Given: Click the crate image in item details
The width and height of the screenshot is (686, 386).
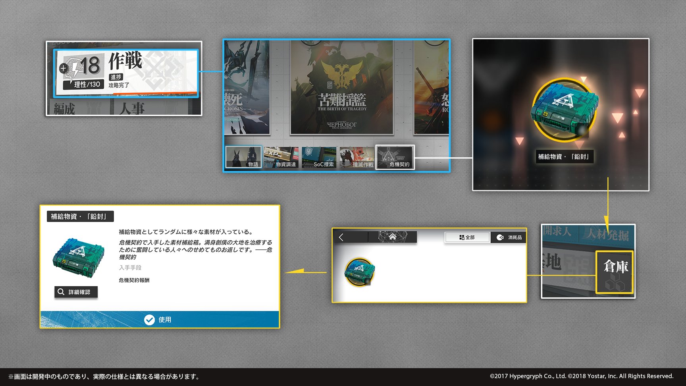Looking at the screenshot, I should pos(79,258).
